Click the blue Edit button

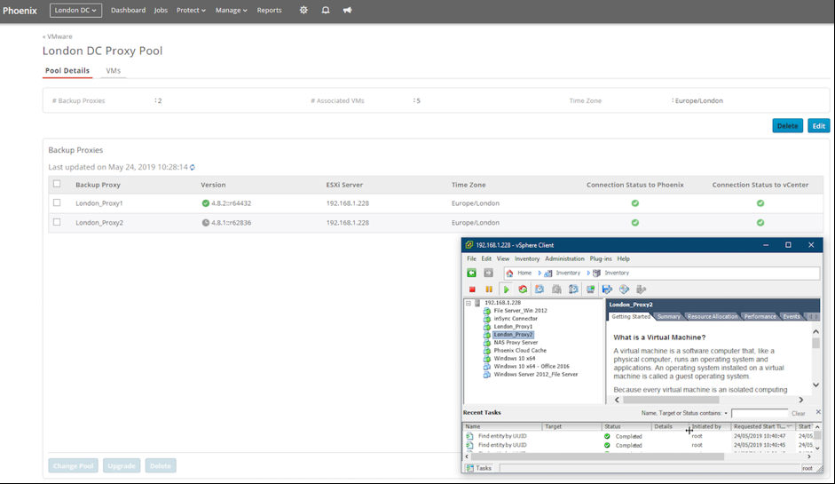point(818,126)
